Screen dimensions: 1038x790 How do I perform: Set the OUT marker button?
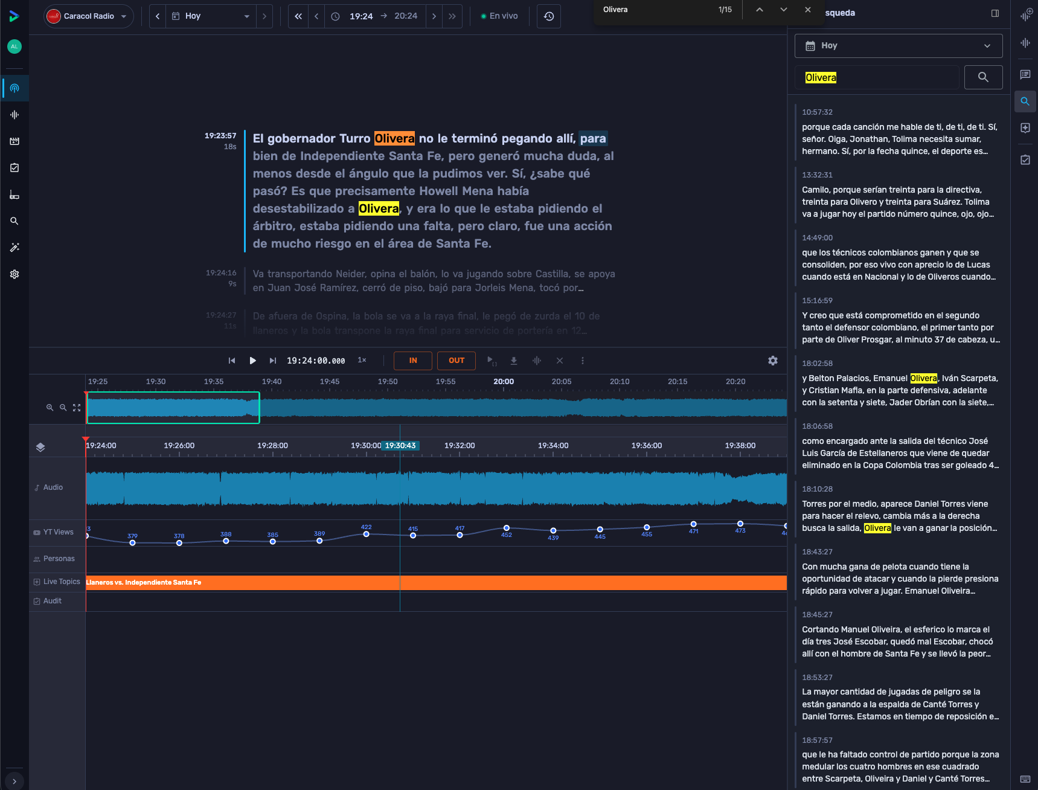tap(457, 361)
